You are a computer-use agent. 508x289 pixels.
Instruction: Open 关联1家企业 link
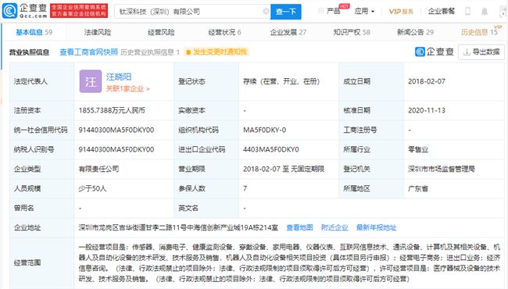[x=127, y=89]
